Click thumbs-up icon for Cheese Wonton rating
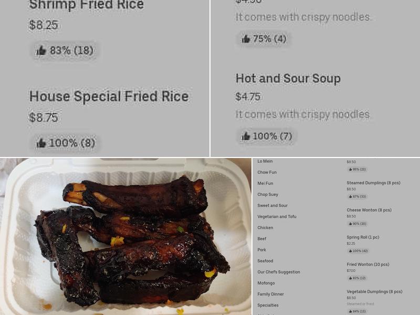 (350, 224)
